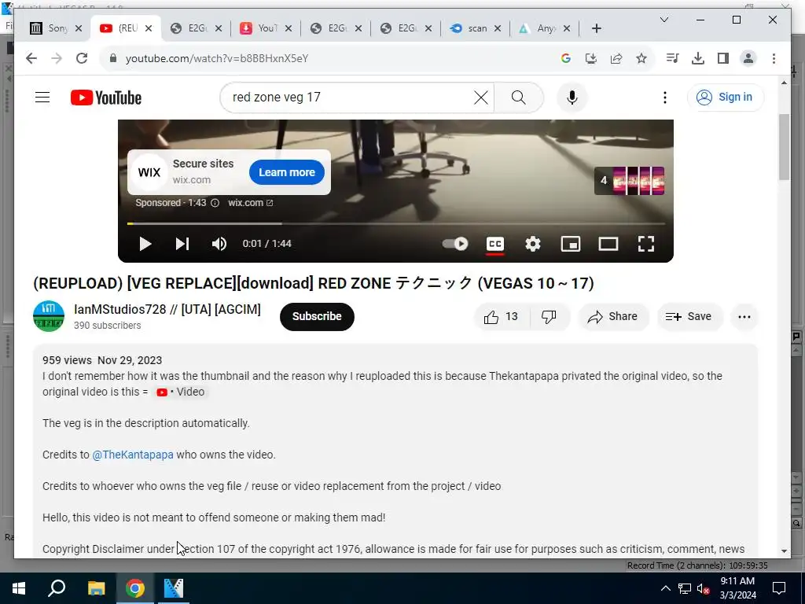Image resolution: width=805 pixels, height=604 pixels.
Task: Run search with the magnifier button
Action: coord(519,97)
